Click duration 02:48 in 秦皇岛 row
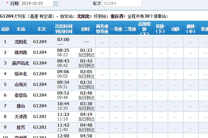Image resolution: width=208 pixels, height=138 pixels. click(86, 93)
